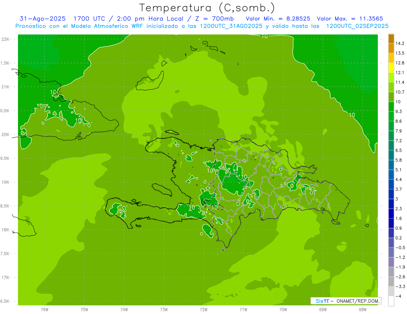Click the '72W' longitude axis label
This screenshot has width=407, height=314.
tap(204, 310)
